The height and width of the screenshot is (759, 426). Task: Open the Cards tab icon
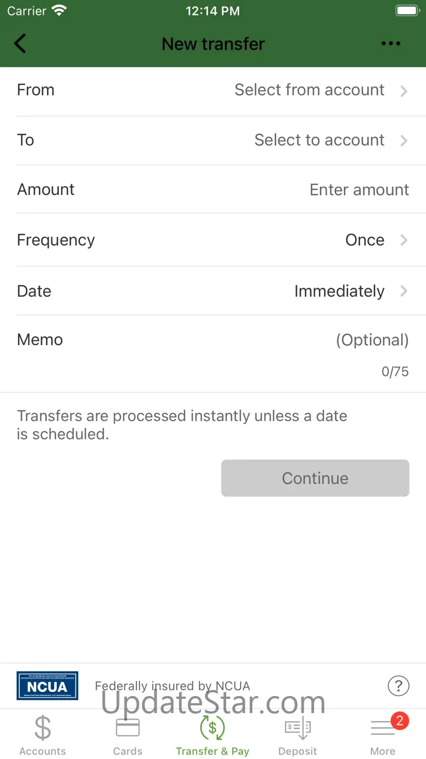point(128,728)
